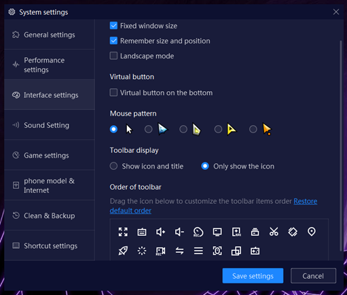
Task: Open Game settings tab
Action: (x=50, y=155)
